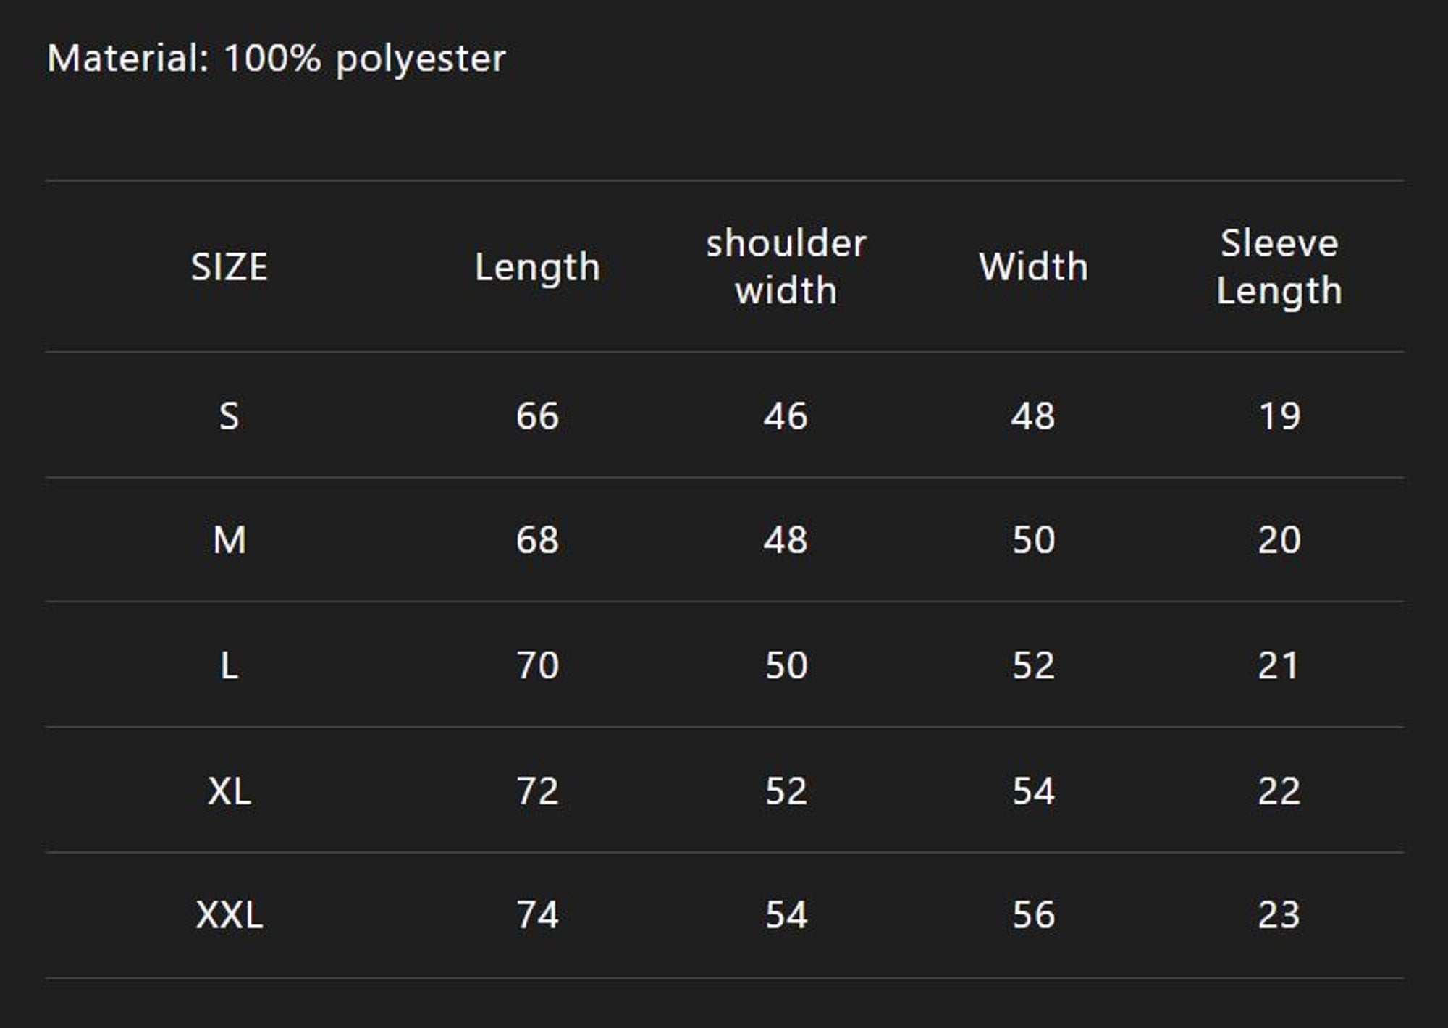Viewport: 1448px width, 1028px height.
Task: Click the shoulder width column header
Action: (786, 266)
